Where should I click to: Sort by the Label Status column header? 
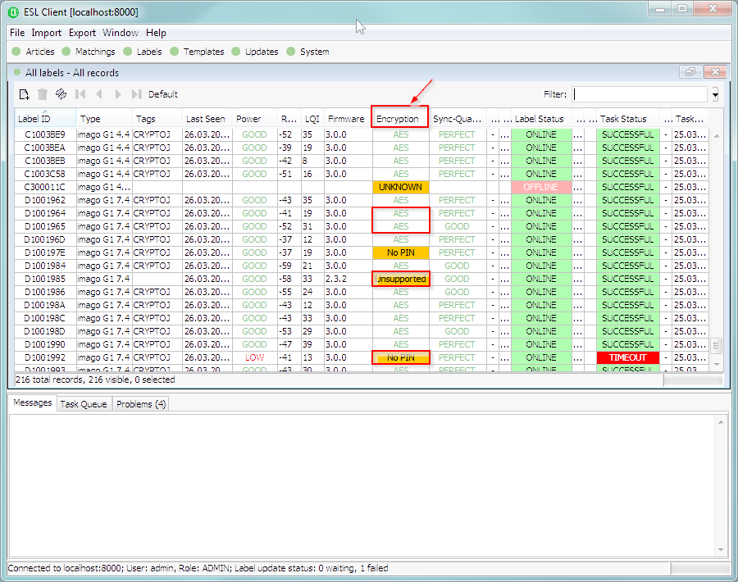pyautogui.click(x=541, y=119)
